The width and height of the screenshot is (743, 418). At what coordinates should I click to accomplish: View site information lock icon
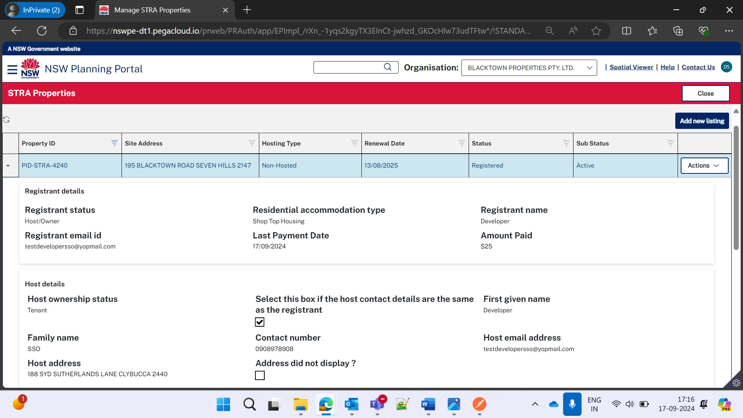pos(73,31)
